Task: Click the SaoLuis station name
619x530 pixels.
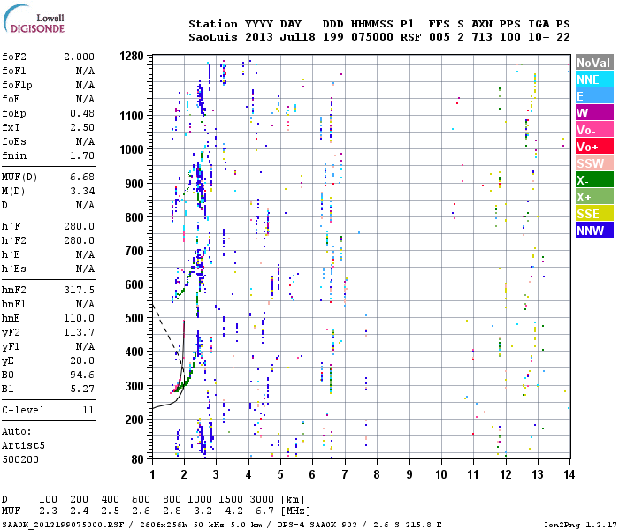Action: 213,37
